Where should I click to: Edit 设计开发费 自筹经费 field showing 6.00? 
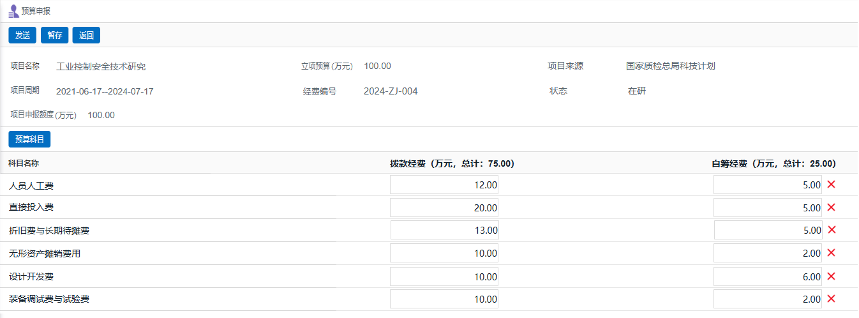pos(768,276)
